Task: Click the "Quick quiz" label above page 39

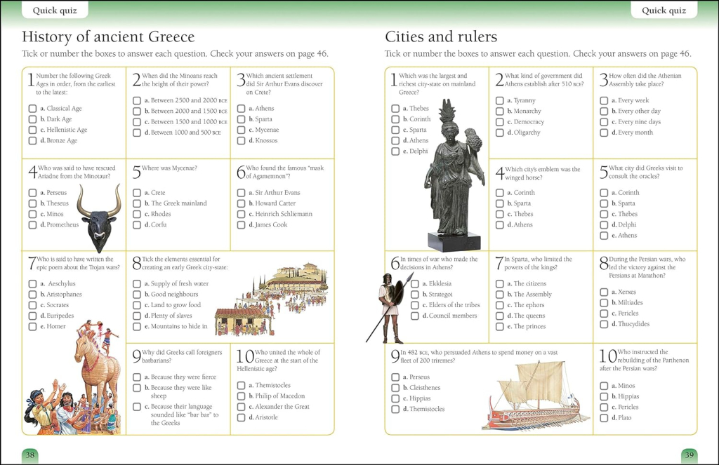Action: click(664, 10)
